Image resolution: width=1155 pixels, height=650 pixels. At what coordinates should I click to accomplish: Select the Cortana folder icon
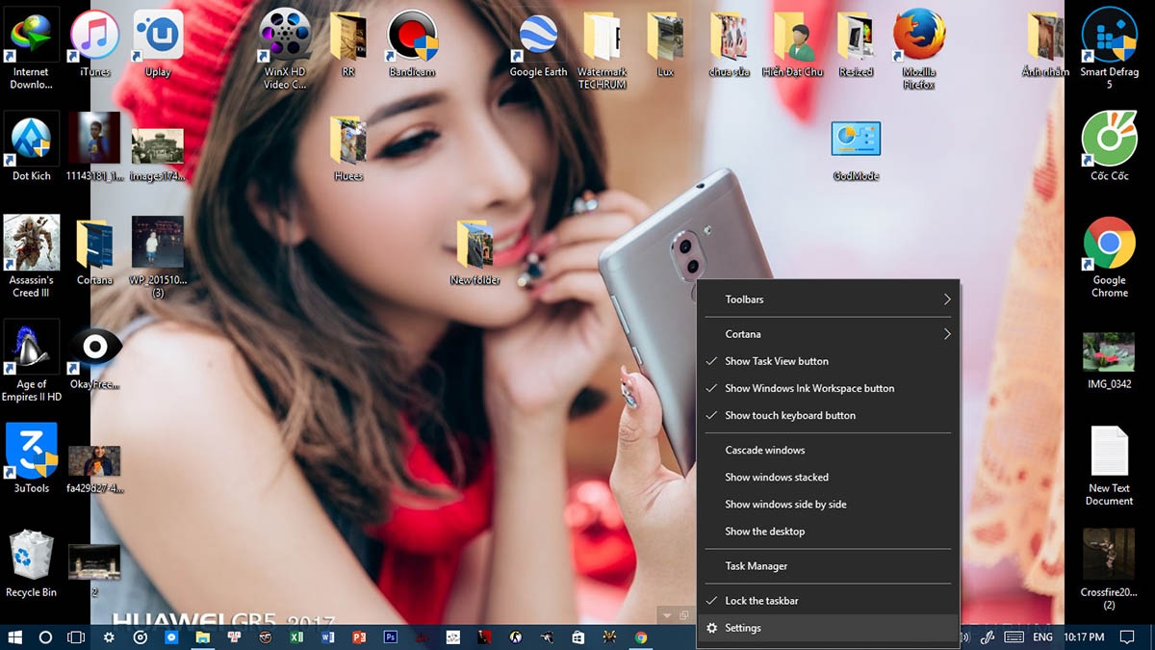[x=94, y=252]
